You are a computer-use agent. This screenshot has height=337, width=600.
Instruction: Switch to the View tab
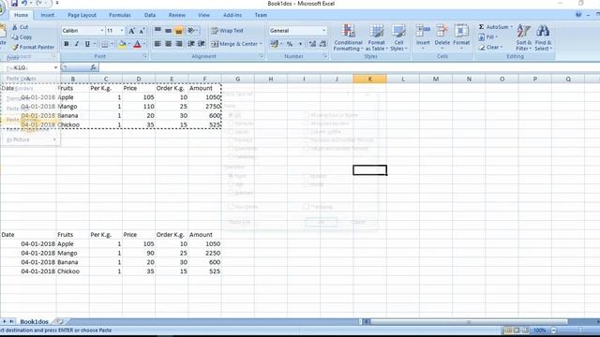tap(203, 15)
